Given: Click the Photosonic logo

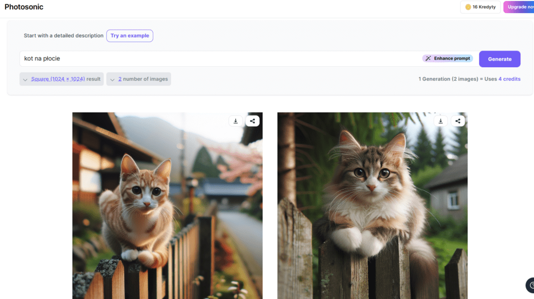Looking at the screenshot, I should pyautogui.click(x=24, y=7).
